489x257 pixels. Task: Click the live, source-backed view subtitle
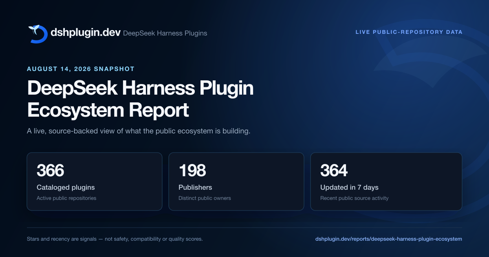click(x=139, y=131)
